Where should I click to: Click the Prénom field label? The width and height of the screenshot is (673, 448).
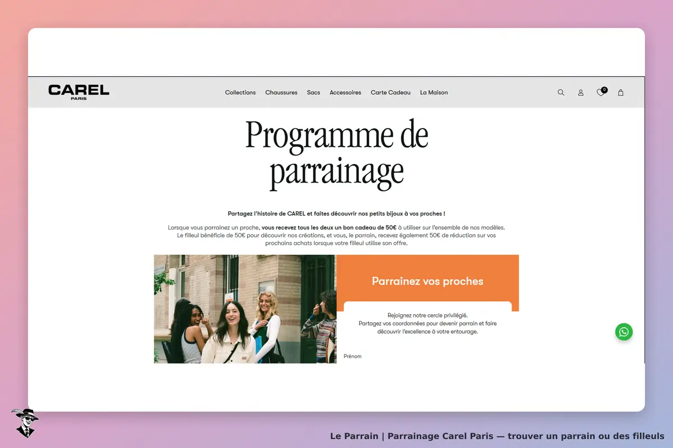coord(353,356)
